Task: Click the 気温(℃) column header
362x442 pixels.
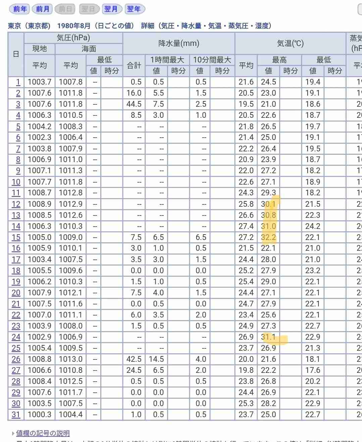Action: 290,43
